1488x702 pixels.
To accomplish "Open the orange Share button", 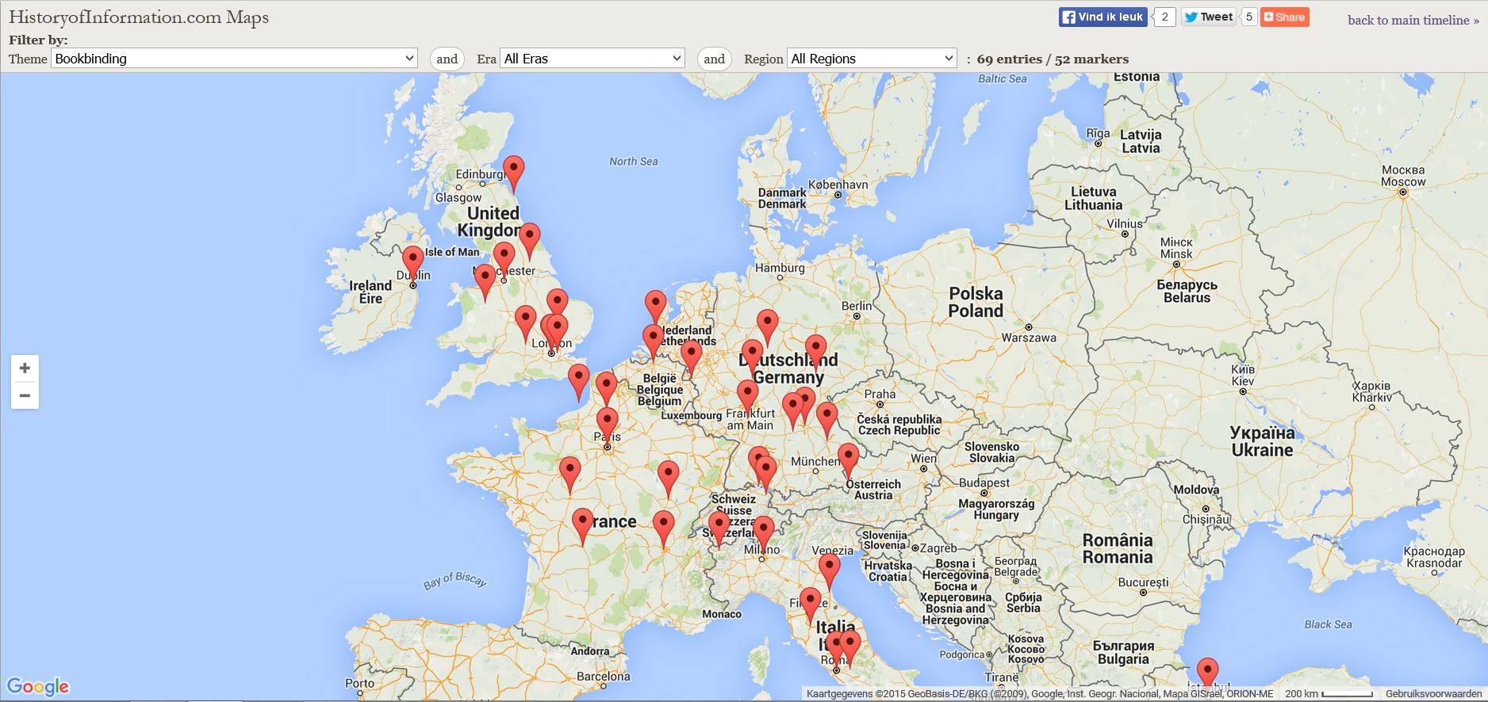I will pyautogui.click(x=1285, y=17).
